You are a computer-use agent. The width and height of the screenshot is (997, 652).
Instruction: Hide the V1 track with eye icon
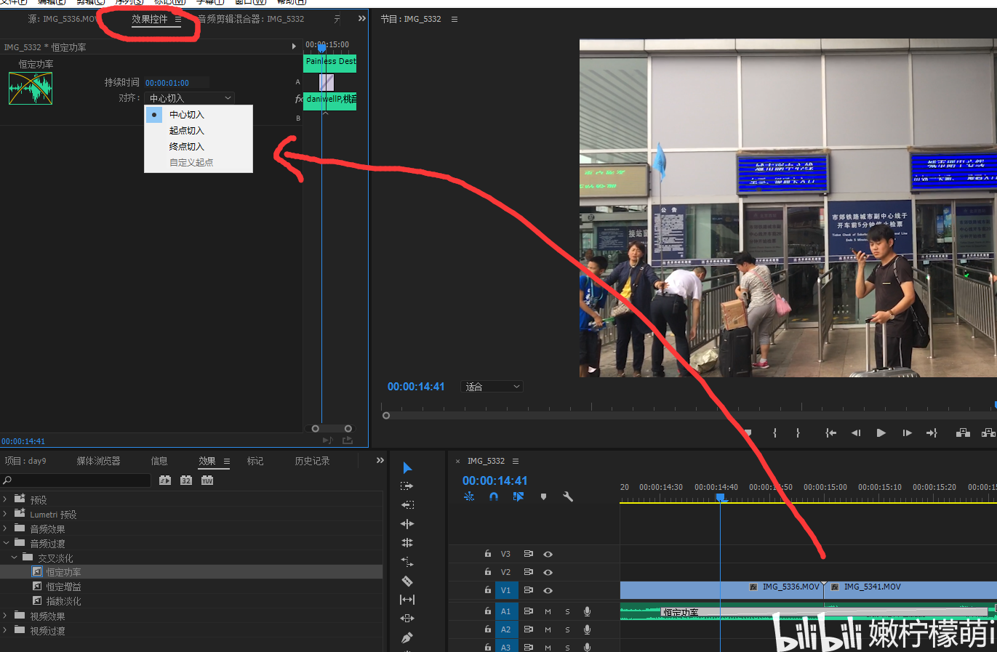(548, 590)
